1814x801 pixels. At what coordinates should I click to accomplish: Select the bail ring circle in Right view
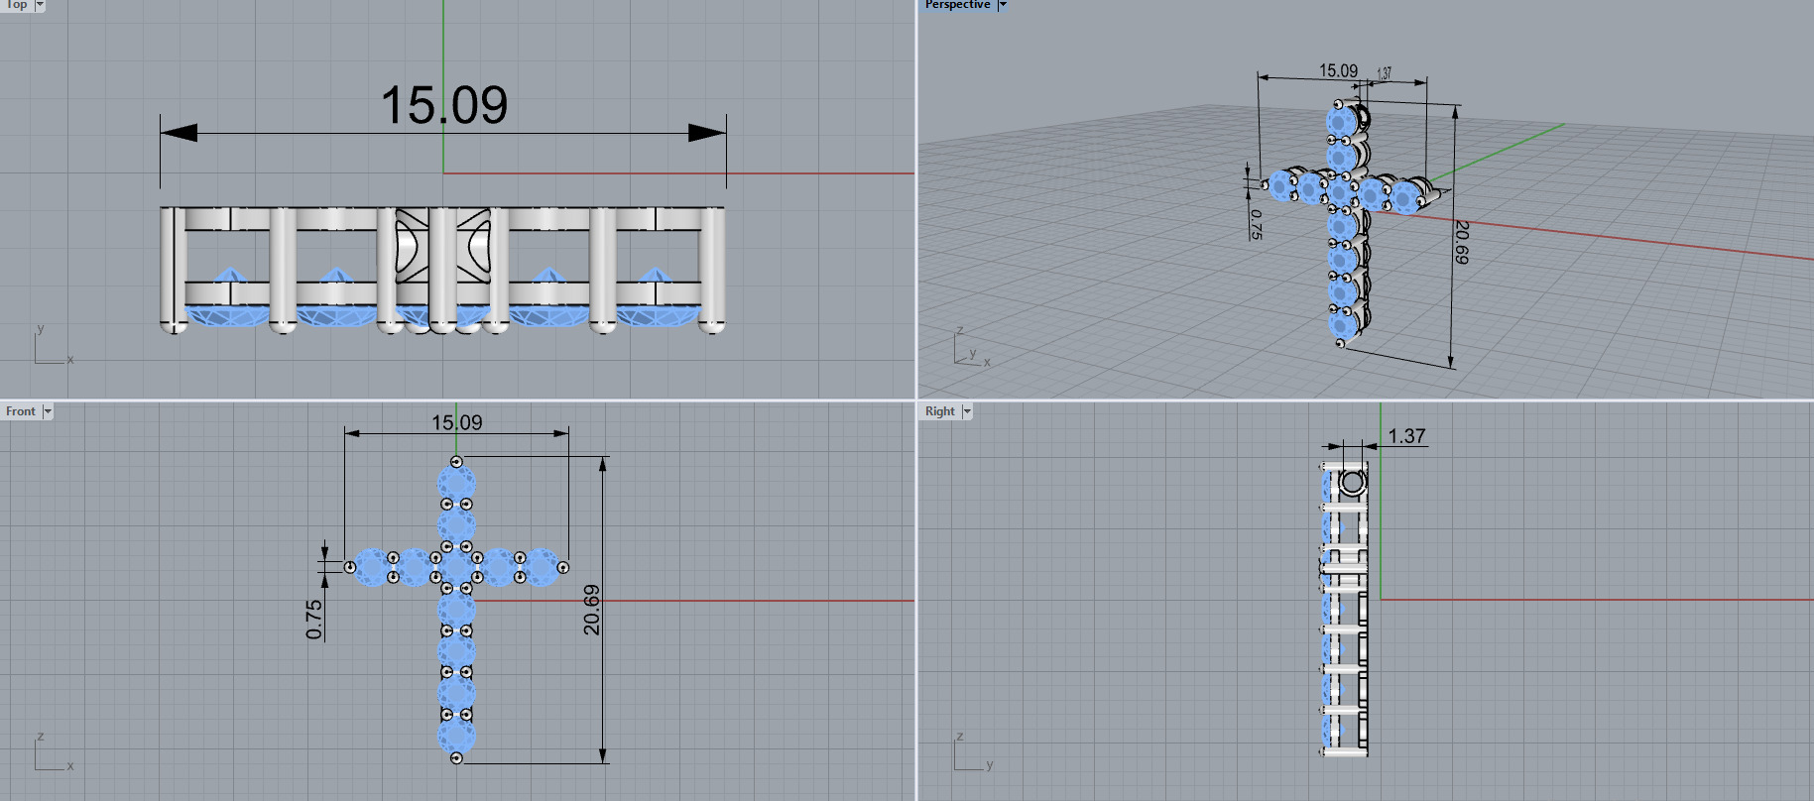(x=1353, y=482)
